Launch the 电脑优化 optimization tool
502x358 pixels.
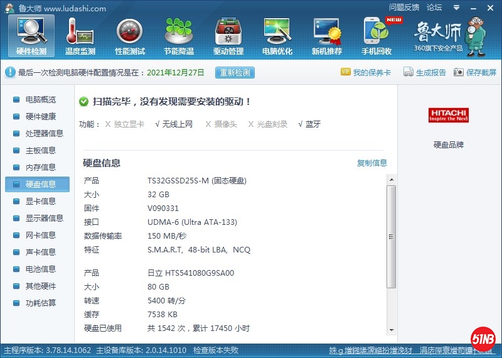coord(277,36)
